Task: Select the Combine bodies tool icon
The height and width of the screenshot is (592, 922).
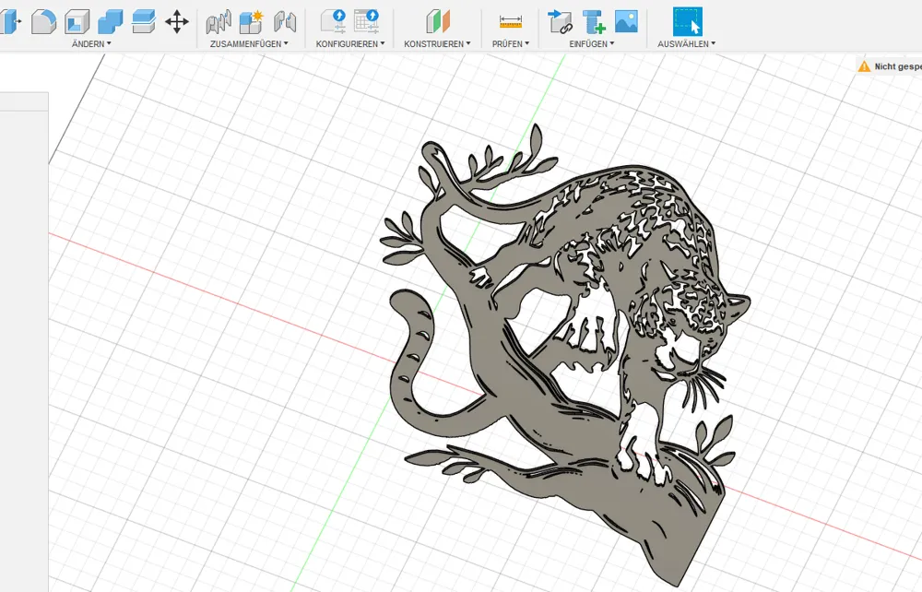Action: [110, 22]
